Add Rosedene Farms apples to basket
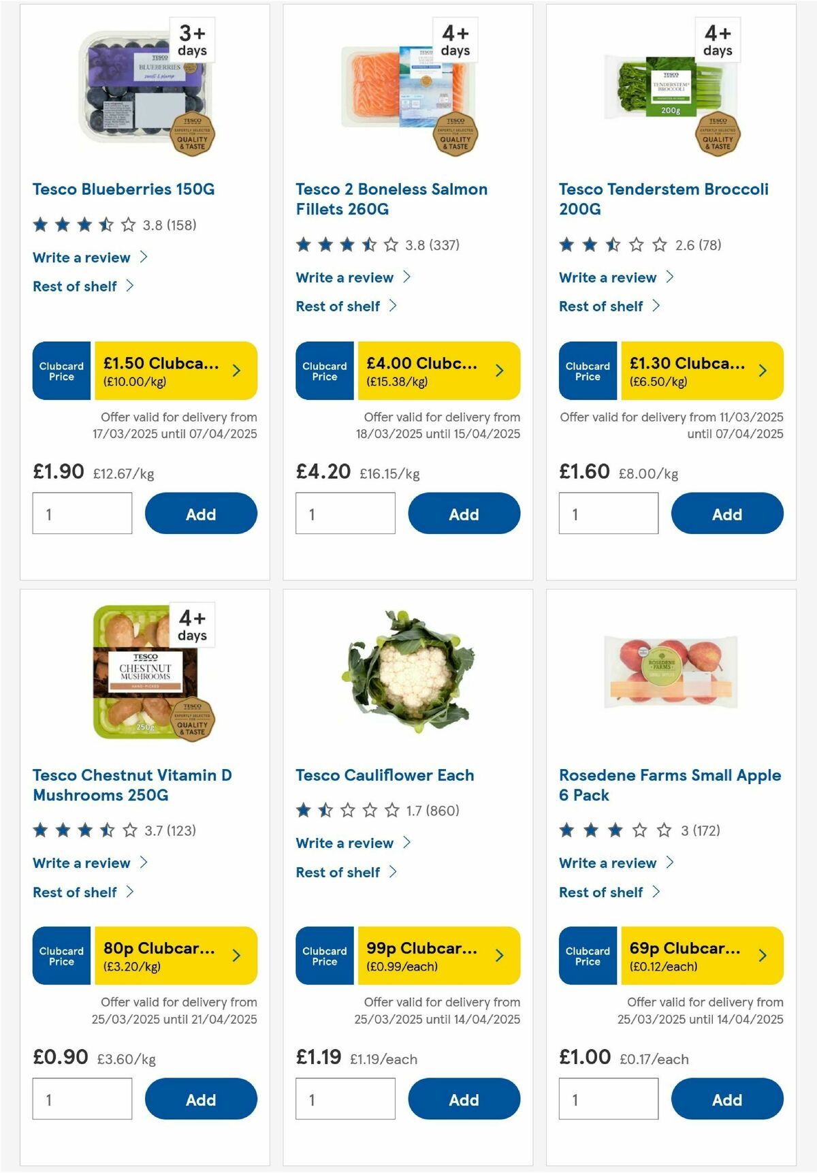 [726, 1099]
